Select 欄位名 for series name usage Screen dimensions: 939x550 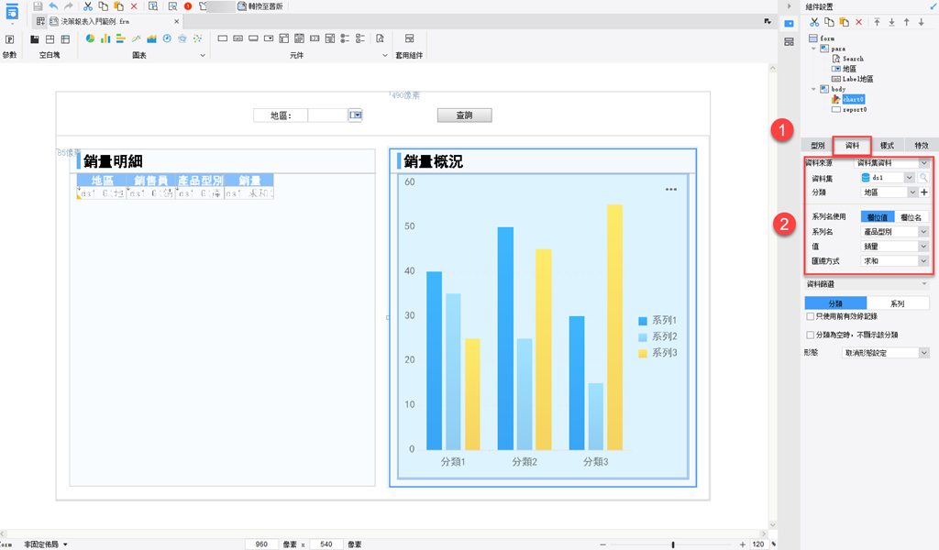(911, 217)
